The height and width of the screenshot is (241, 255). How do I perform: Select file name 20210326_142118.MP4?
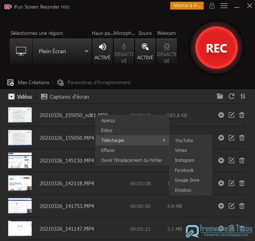point(67,183)
